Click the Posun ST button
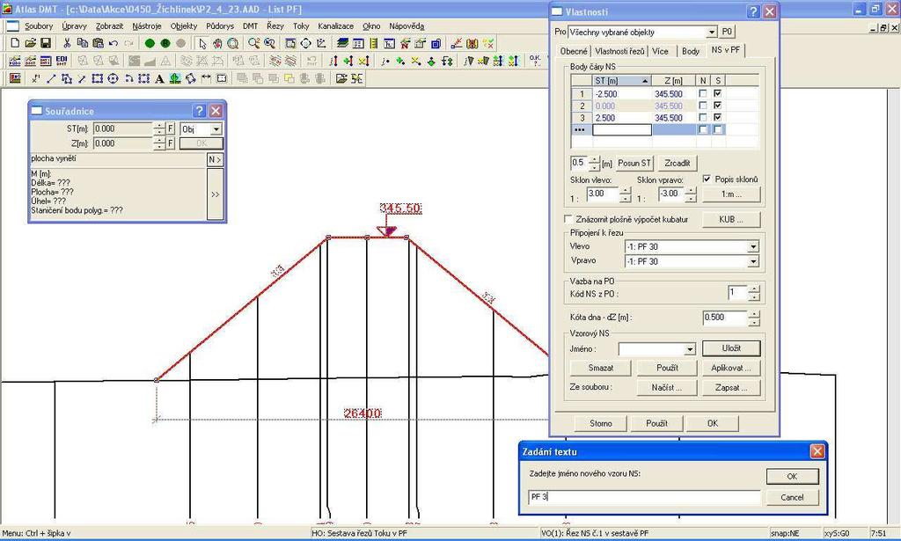This screenshot has width=901, height=541. [x=634, y=163]
